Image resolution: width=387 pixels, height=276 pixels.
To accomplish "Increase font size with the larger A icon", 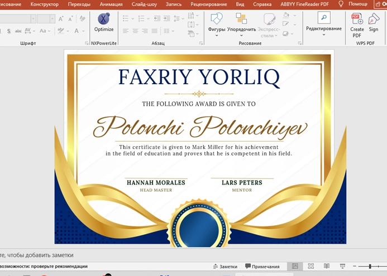I will (x=61, y=19).
